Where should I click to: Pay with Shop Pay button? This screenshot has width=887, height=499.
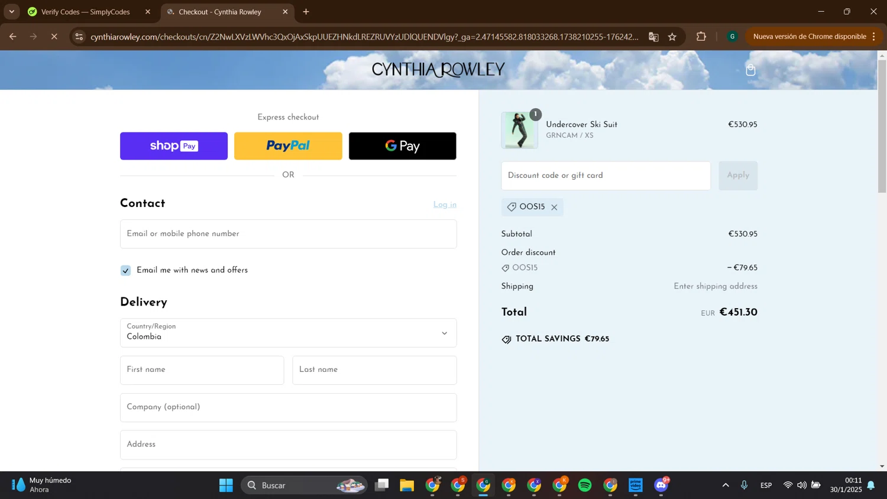(x=174, y=146)
